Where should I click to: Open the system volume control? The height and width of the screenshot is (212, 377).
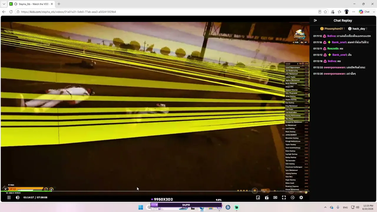[x=358, y=208]
